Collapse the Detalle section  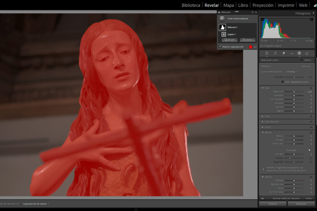[263, 177]
